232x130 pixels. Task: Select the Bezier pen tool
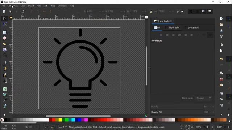click(5, 63)
